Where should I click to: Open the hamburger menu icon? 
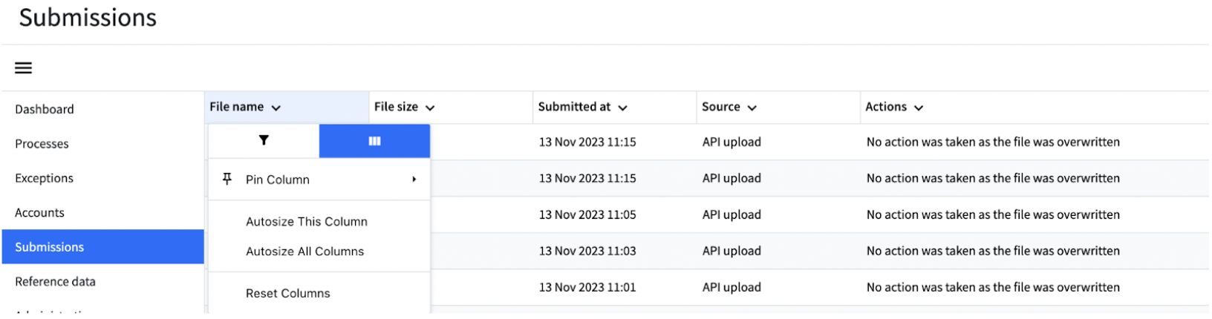pyautogui.click(x=23, y=68)
